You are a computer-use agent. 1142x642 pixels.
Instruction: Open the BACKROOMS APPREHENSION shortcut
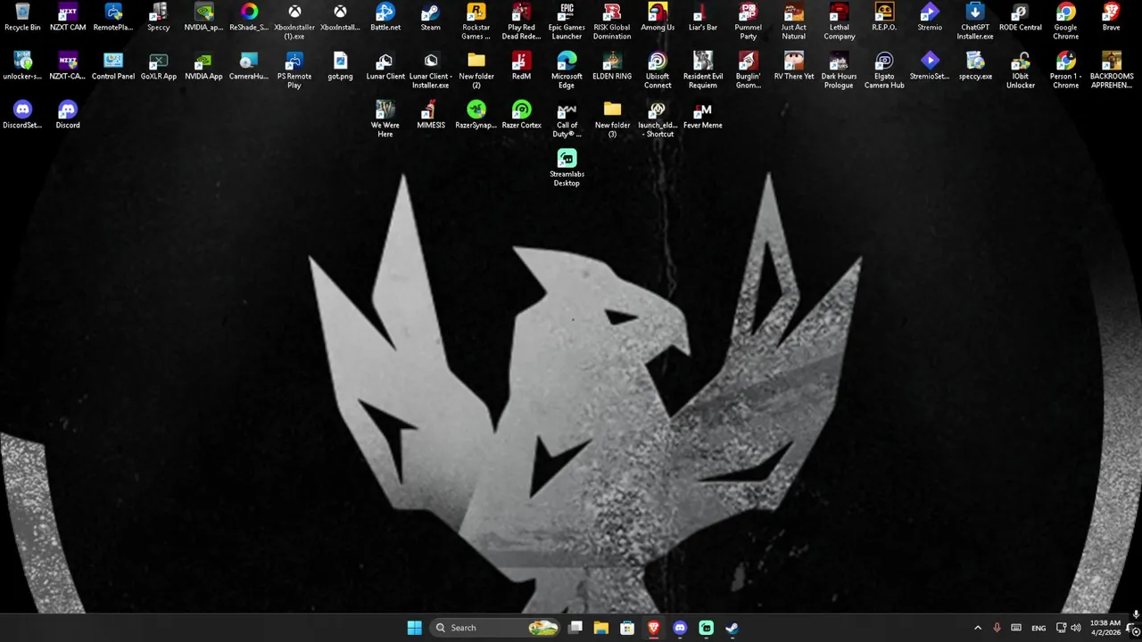coord(1111,70)
